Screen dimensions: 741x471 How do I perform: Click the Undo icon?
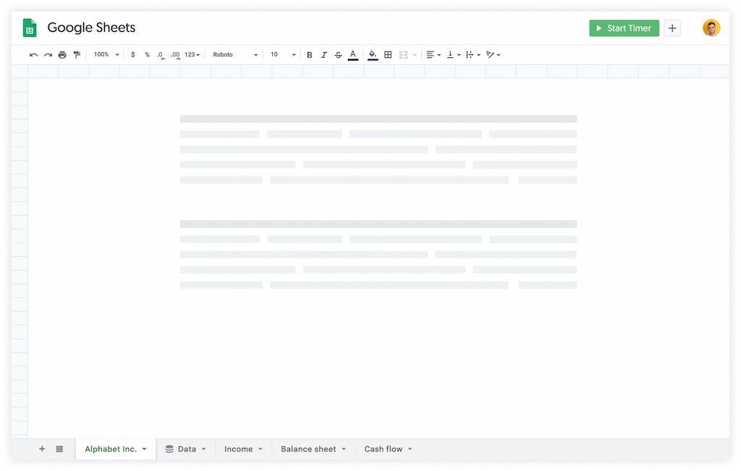(x=33, y=54)
